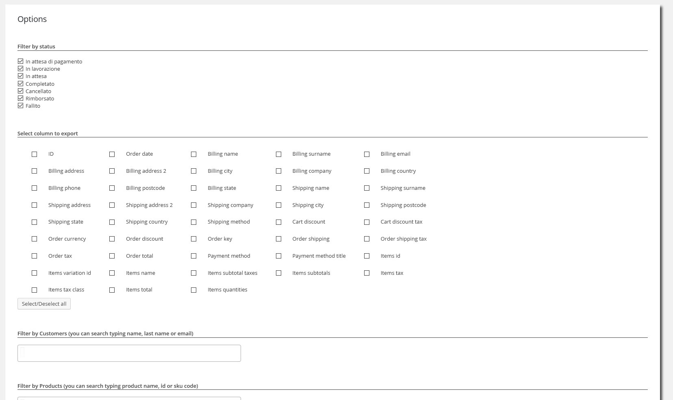Select the 'Billing email' column checkbox
The height and width of the screenshot is (400, 673).
367,154
